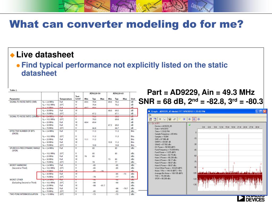
Task: Select 'Harm 5 Power = -98.67 dBc' row
Action: coord(165,163)
